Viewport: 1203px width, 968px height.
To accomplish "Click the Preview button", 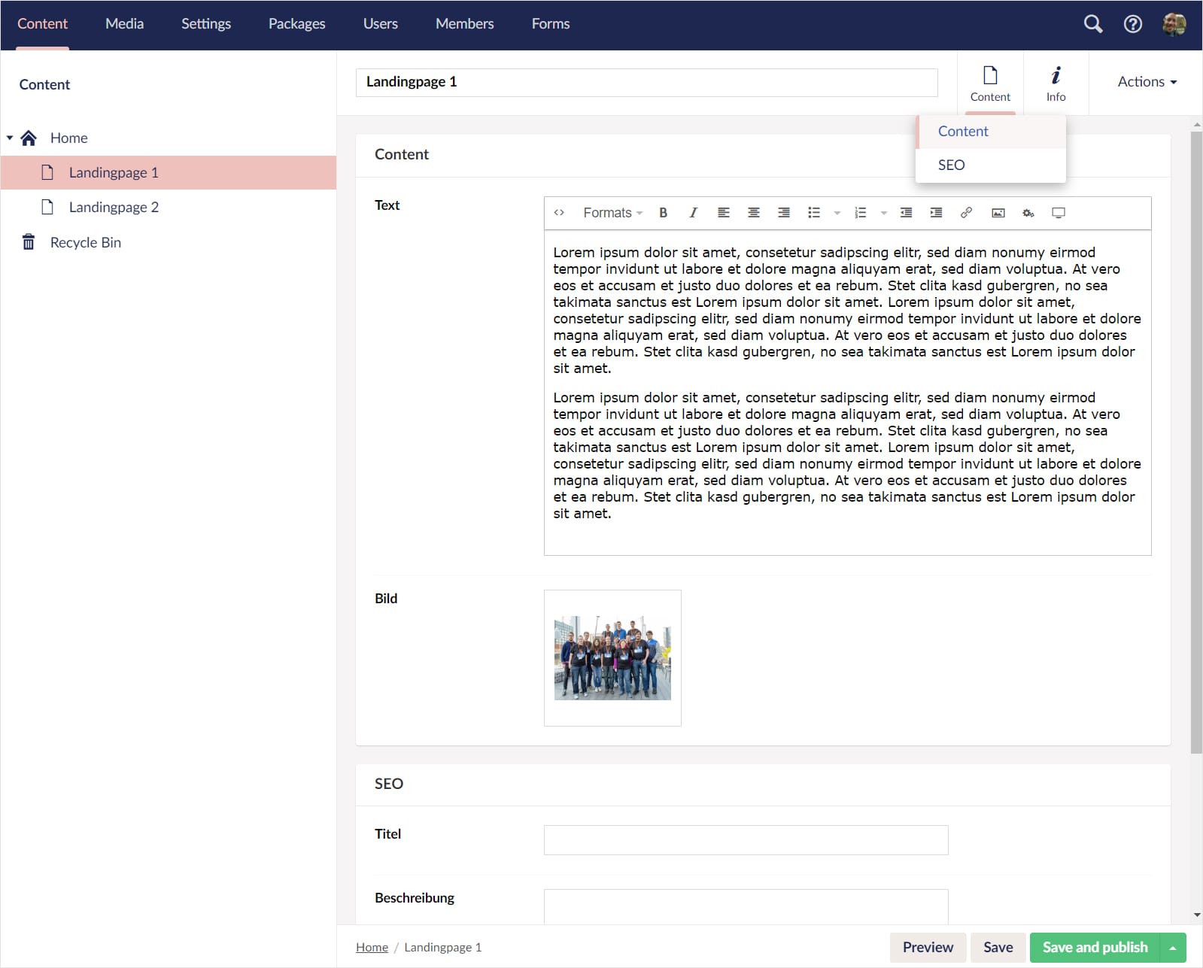I will tap(927, 948).
